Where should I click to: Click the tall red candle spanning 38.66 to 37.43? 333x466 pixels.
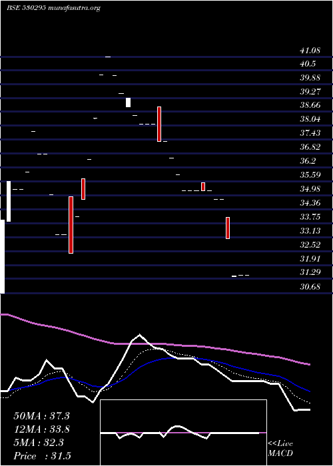[x=159, y=124]
